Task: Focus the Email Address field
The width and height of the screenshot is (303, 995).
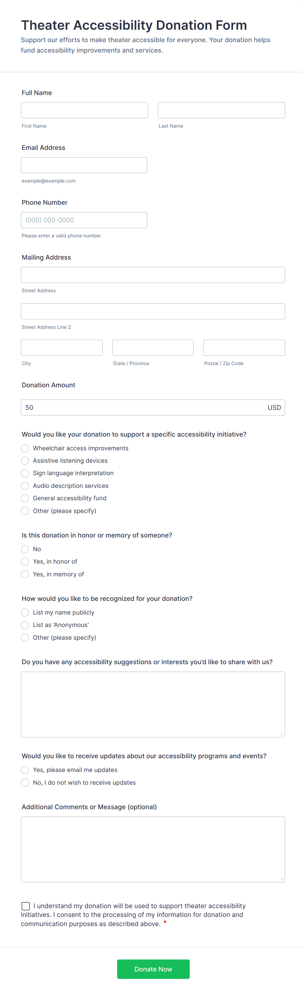Action: [84, 165]
